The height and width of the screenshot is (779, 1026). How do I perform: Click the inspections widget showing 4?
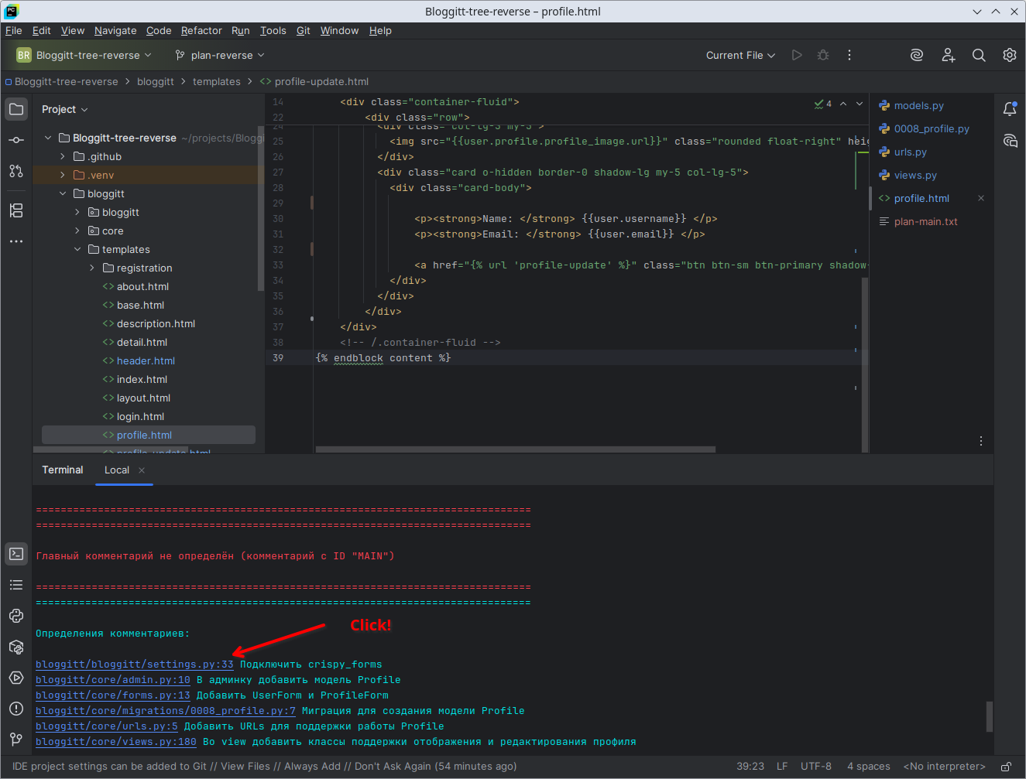(x=823, y=104)
